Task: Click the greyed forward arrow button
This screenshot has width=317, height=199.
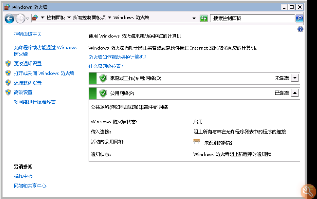Action: 20,19
